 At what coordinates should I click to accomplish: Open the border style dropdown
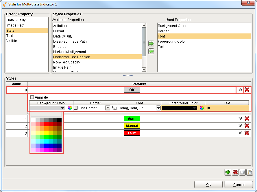pos(108,108)
